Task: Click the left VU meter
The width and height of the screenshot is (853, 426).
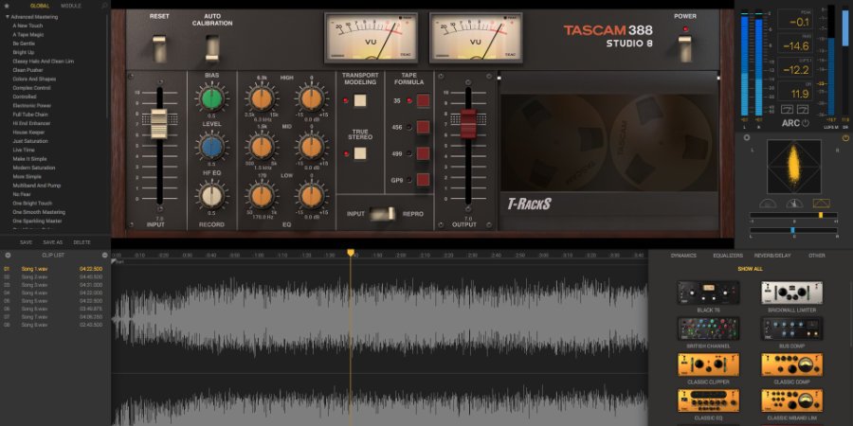Action: (371, 38)
